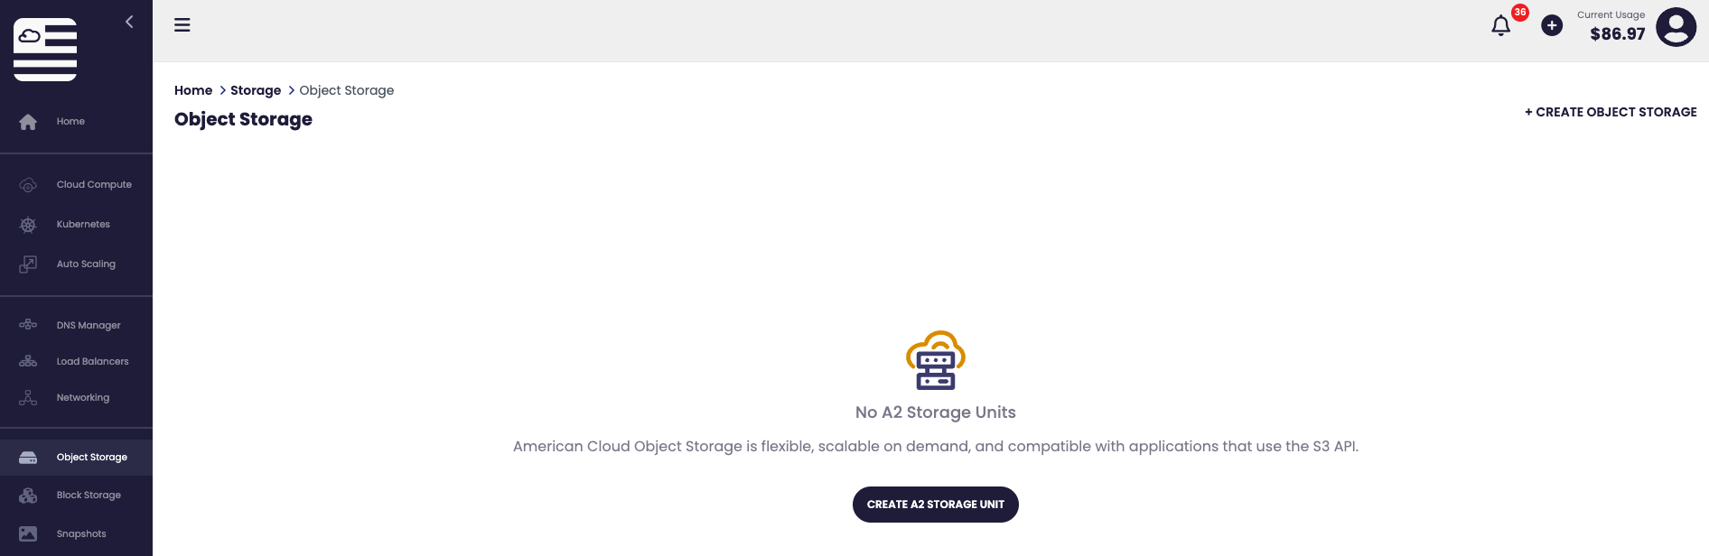Open DNS Manager in sidebar
Viewport: 1709px width, 556px height.
(89, 325)
